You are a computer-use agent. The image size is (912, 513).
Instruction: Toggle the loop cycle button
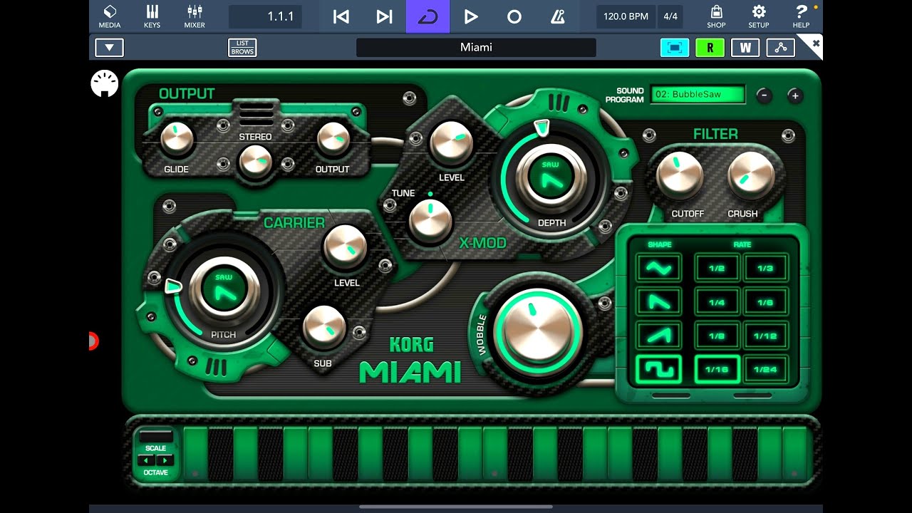click(427, 16)
